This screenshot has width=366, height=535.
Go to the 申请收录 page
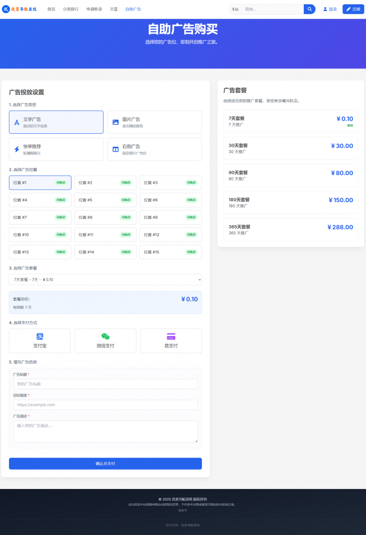[94, 9]
